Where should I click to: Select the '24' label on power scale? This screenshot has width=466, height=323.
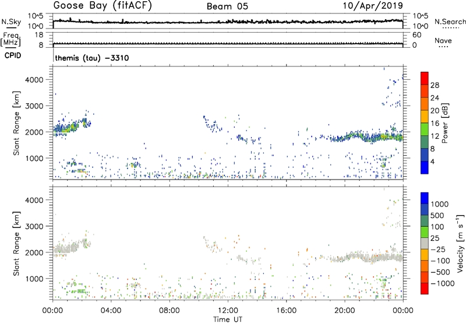point(435,98)
